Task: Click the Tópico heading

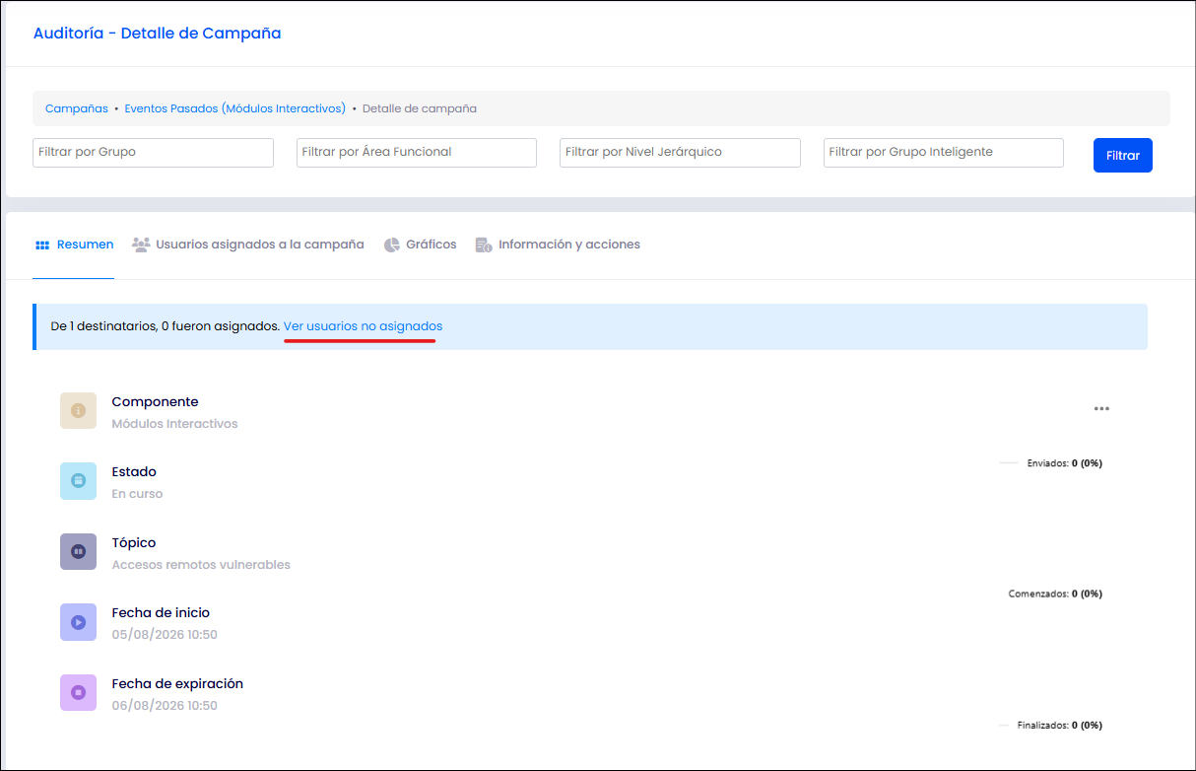Action: click(134, 543)
